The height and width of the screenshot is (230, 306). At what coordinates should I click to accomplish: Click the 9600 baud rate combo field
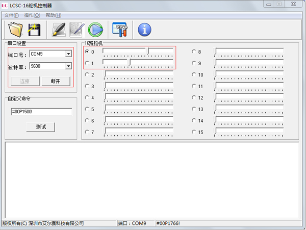click(50, 66)
